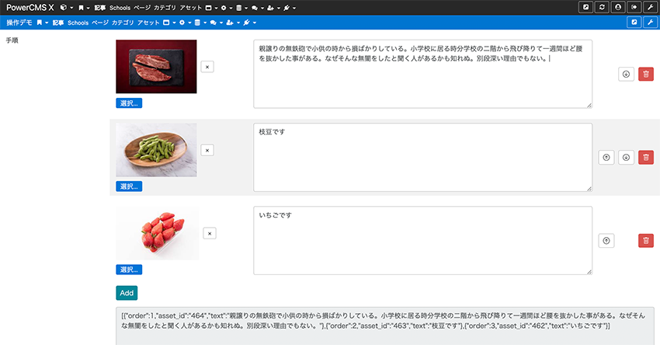This screenshot has height=345, width=660.
Task: Open 記事 in the black top bar
Action: (99, 8)
